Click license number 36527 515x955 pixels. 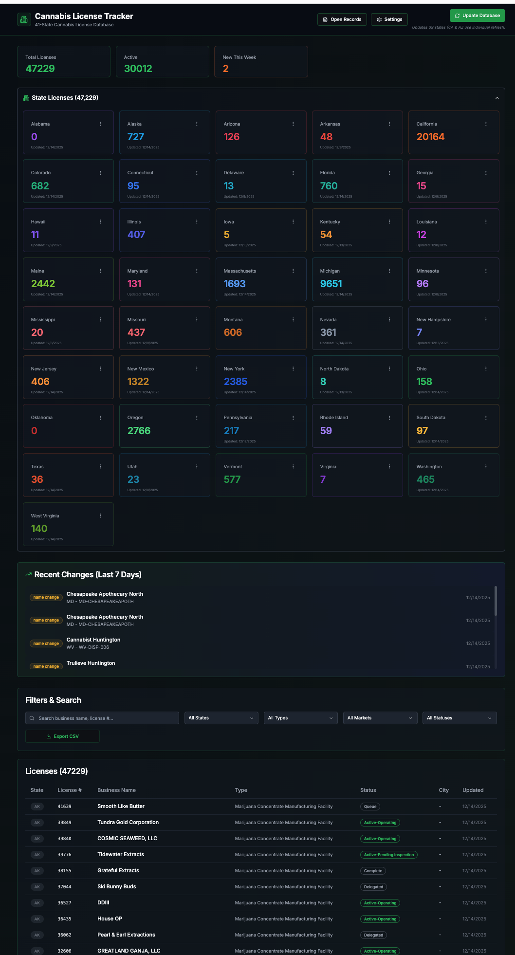coord(64,903)
